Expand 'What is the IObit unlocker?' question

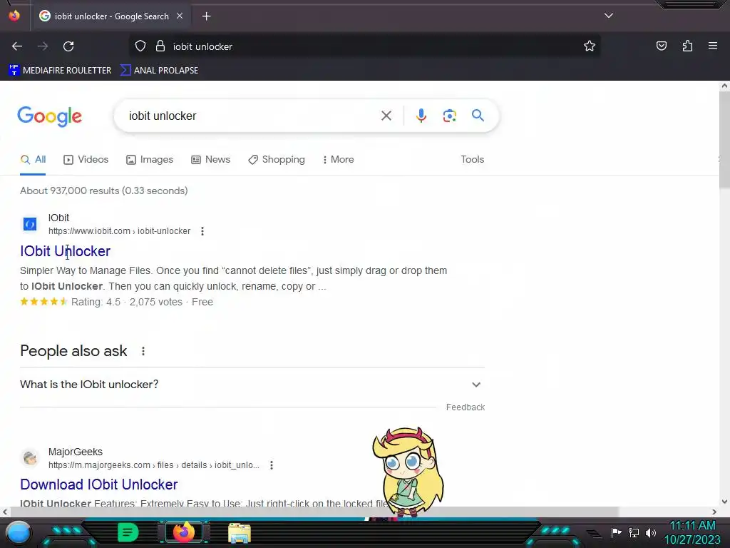[252, 385]
